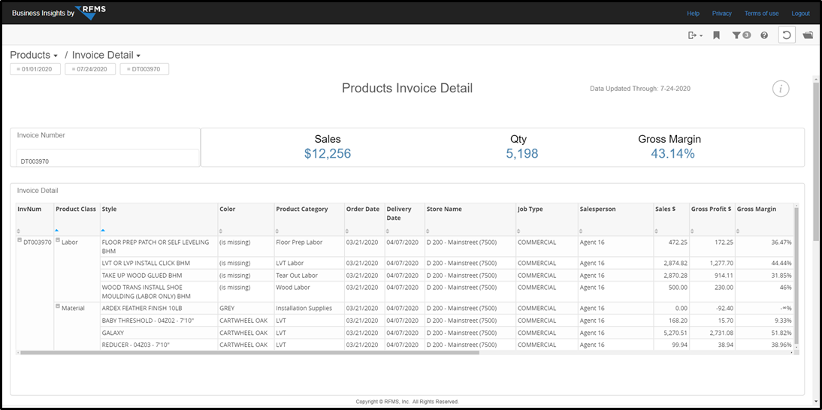Sort by Job Type column arrows
822x410 pixels.
click(x=519, y=231)
